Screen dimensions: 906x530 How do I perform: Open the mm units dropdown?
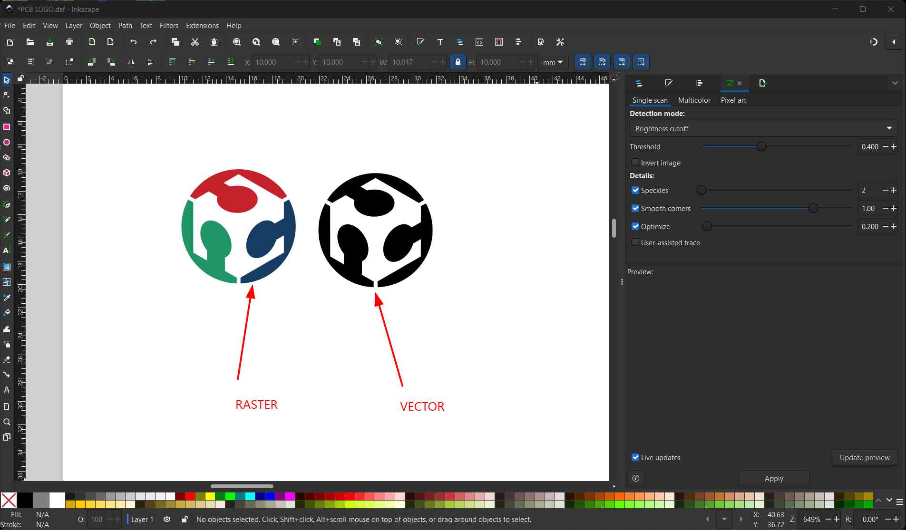(553, 62)
